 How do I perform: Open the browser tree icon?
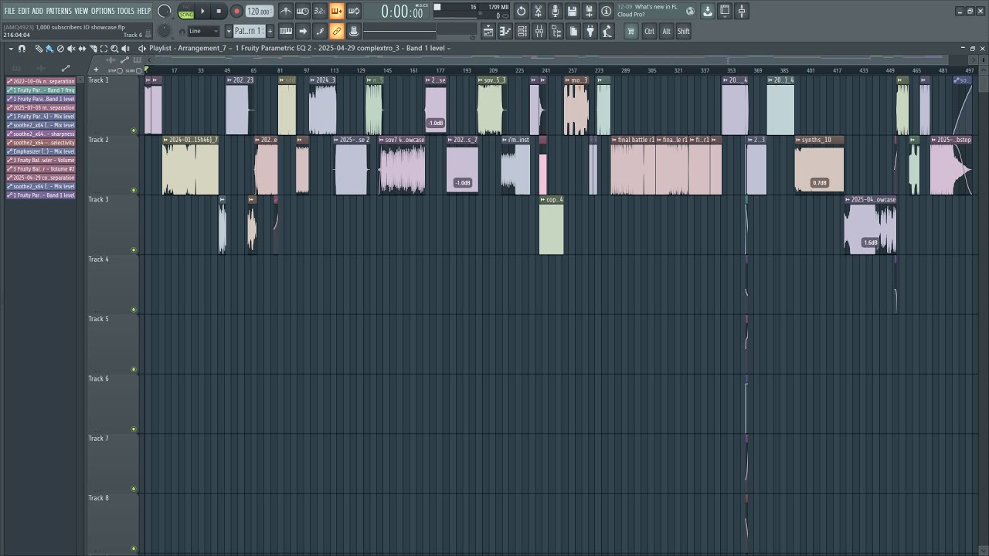click(556, 31)
